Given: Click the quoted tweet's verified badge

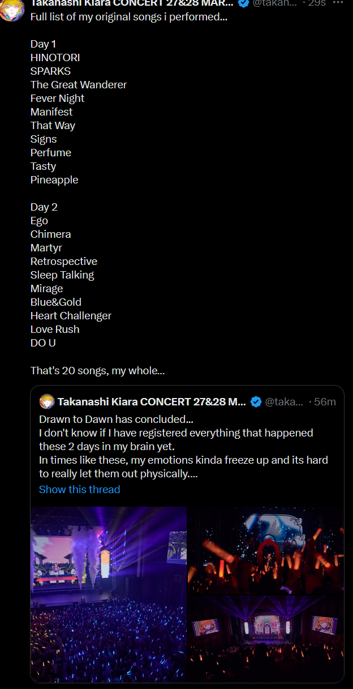Looking at the screenshot, I should coord(256,402).
